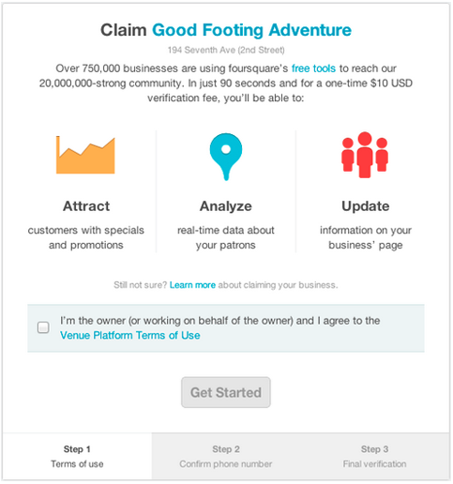Click the Analyze heading
453x484 pixels.
click(x=226, y=206)
